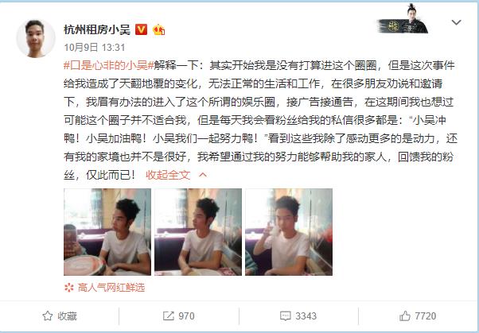Open the first photo with watermelon plate

pos(107,232)
